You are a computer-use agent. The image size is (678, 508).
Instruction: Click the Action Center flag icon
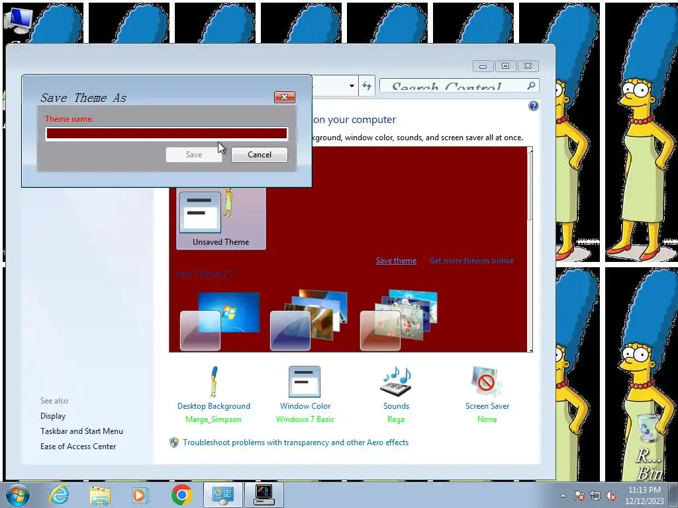point(579,495)
